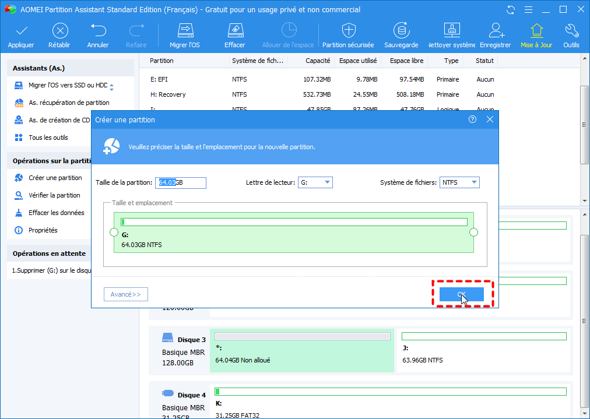Click the Opérations en attente section header
Screen dimensions: 590x419
pyautogui.click(x=49, y=253)
